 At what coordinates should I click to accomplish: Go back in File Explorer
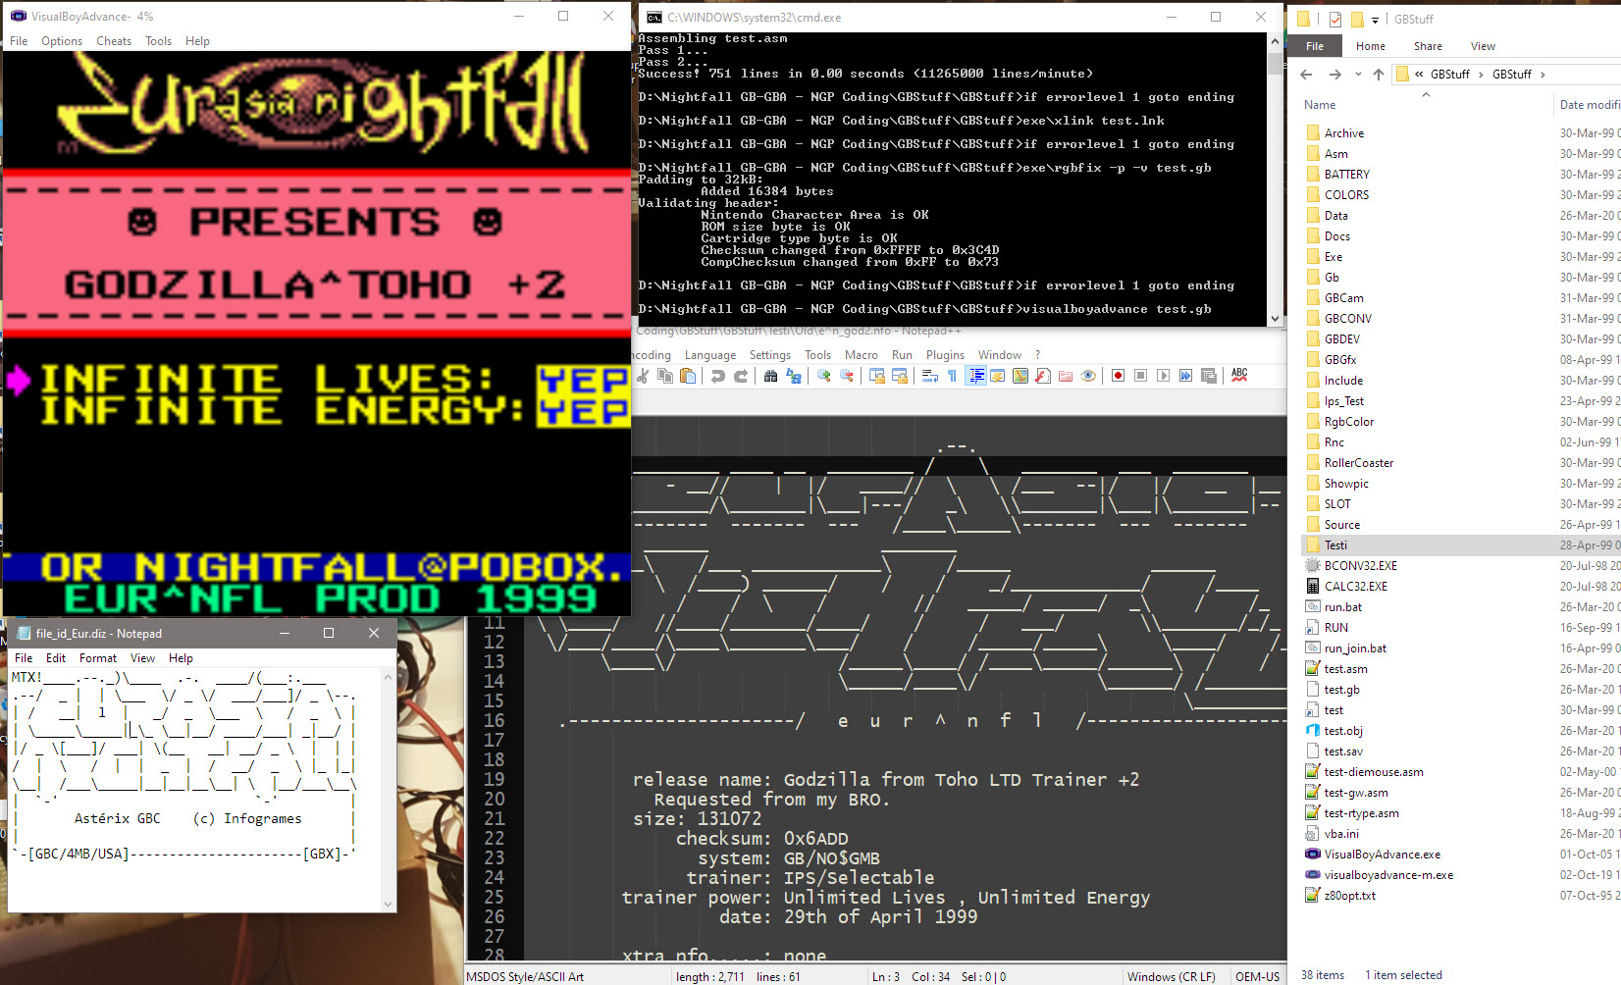pyautogui.click(x=1306, y=75)
